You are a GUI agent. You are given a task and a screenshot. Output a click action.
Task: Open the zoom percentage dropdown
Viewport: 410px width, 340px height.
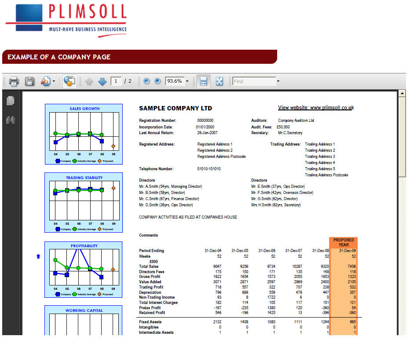coord(187,81)
